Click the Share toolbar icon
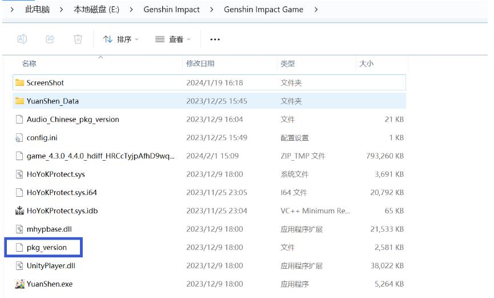This screenshot has height=298, width=494. tap(50, 39)
